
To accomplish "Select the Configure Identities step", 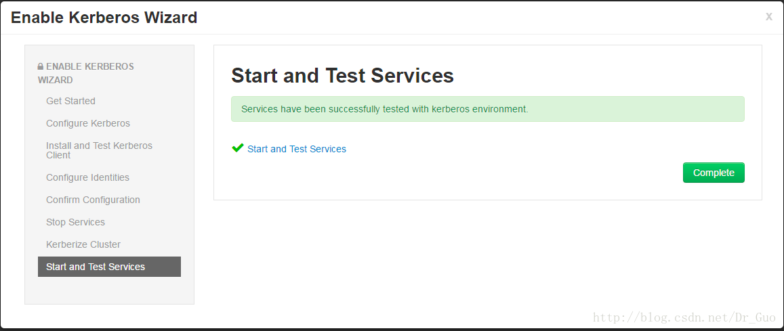I will click(x=87, y=178).
